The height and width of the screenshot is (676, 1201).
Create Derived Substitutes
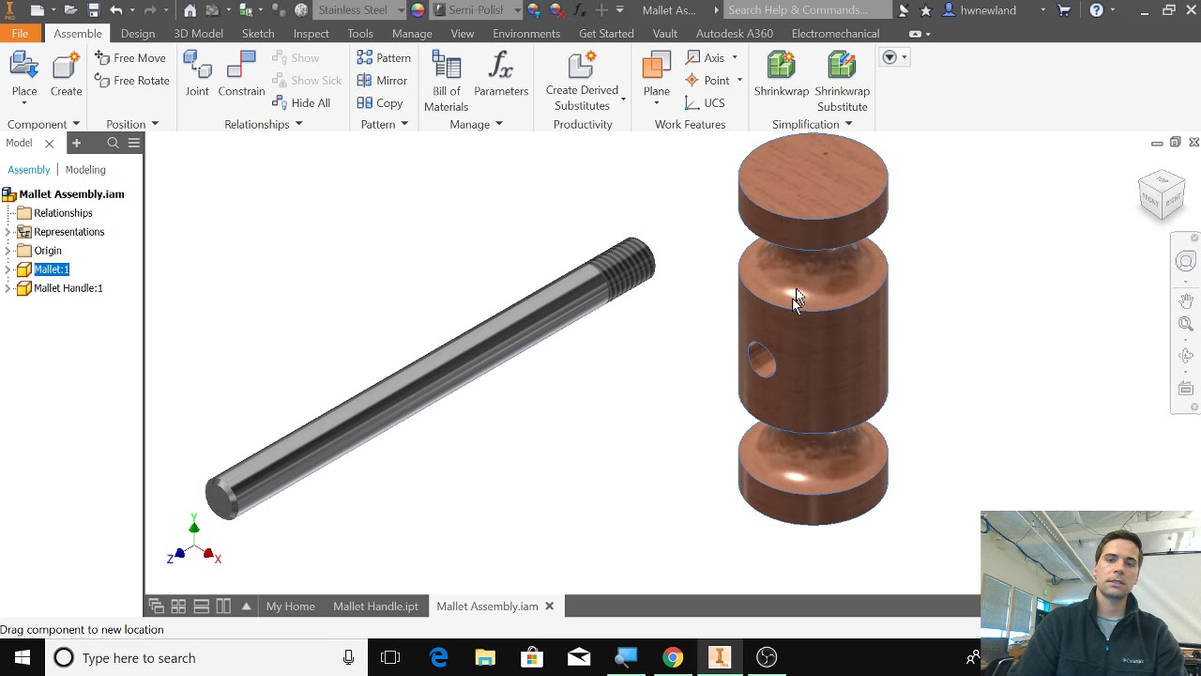click(x=582, y=82)
